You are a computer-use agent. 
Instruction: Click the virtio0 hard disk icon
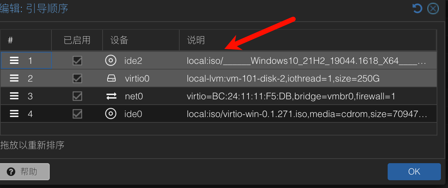coord(111,78)
